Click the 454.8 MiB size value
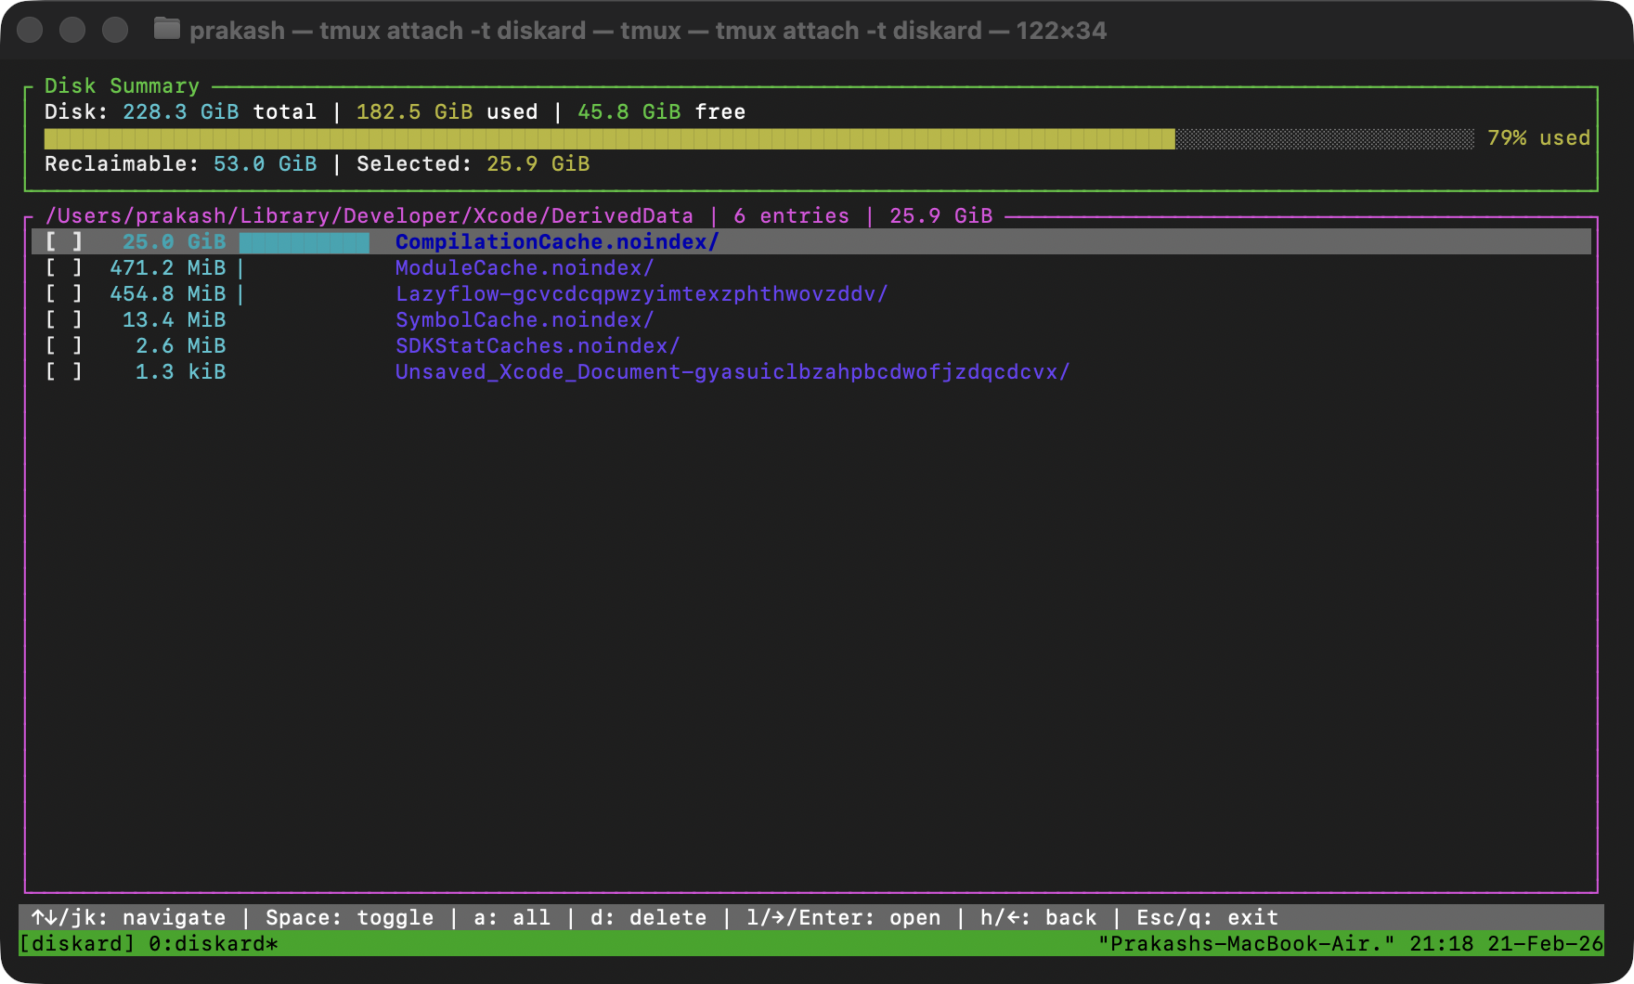The image size is (1634, 984). click(168, 293)
